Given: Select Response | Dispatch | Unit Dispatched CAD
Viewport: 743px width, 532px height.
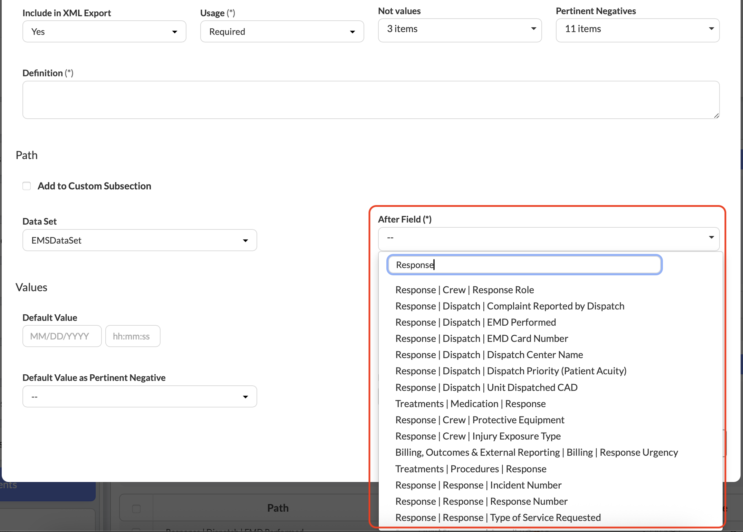Looking at the screenshot, I should coord(486,388).
